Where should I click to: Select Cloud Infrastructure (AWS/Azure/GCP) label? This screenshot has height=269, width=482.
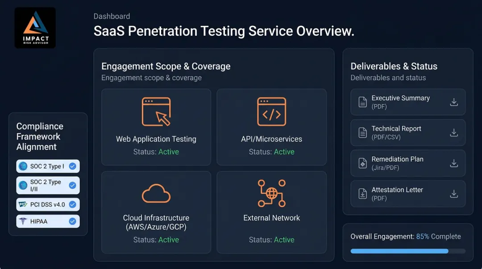pos(156,222)
